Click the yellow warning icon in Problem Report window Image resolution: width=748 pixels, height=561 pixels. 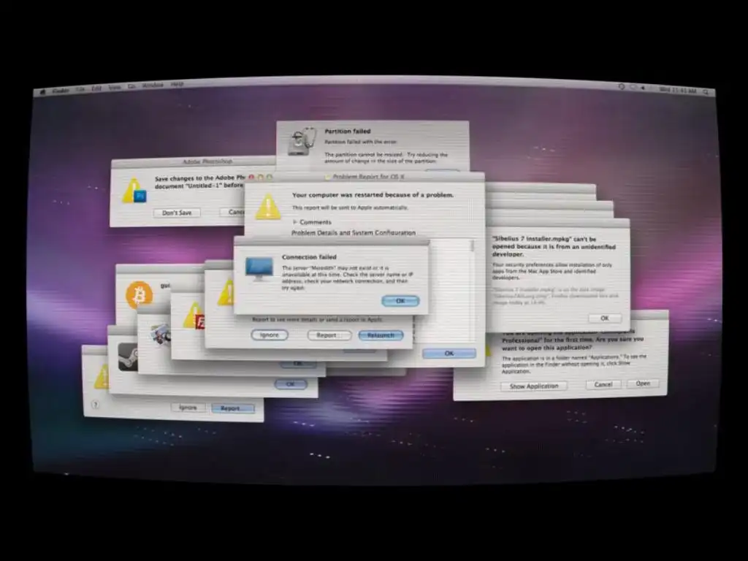coord(268,207)
